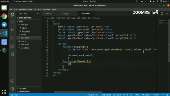Open the bottom activity bar panel icon
Screen dimensions: 170x96
[12, 54]
